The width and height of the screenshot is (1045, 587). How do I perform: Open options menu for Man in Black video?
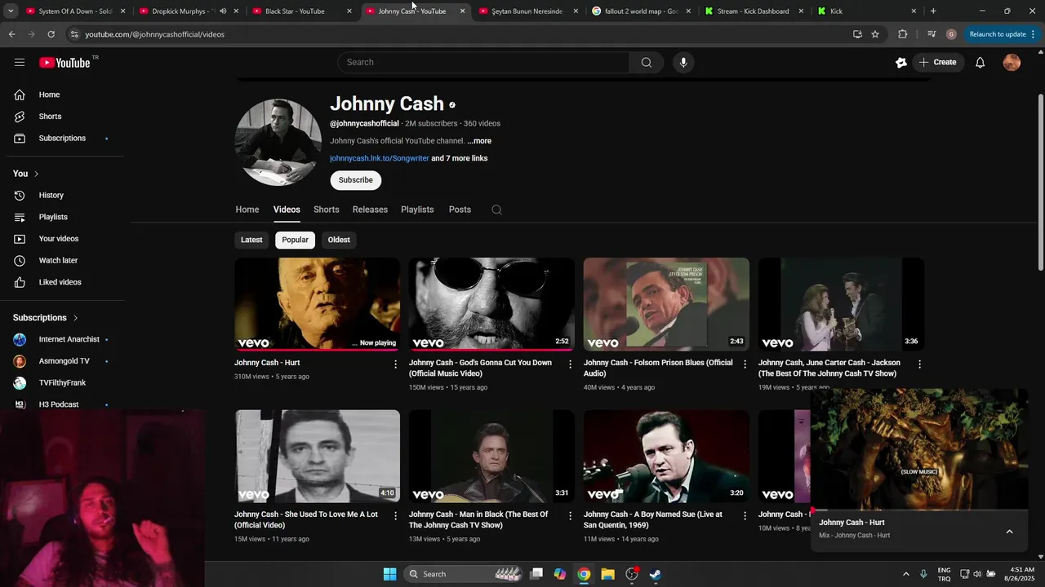571,515
